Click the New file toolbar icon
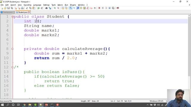Viewport: 191px width, 107px height. coord(2,8)
